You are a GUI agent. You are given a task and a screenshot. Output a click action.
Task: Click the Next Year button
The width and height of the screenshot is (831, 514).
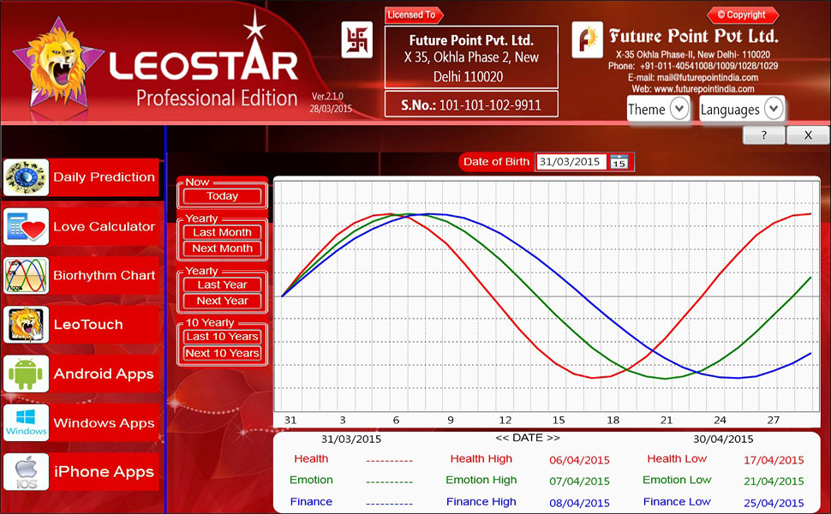pyautogui.click(x=222, y=301)
